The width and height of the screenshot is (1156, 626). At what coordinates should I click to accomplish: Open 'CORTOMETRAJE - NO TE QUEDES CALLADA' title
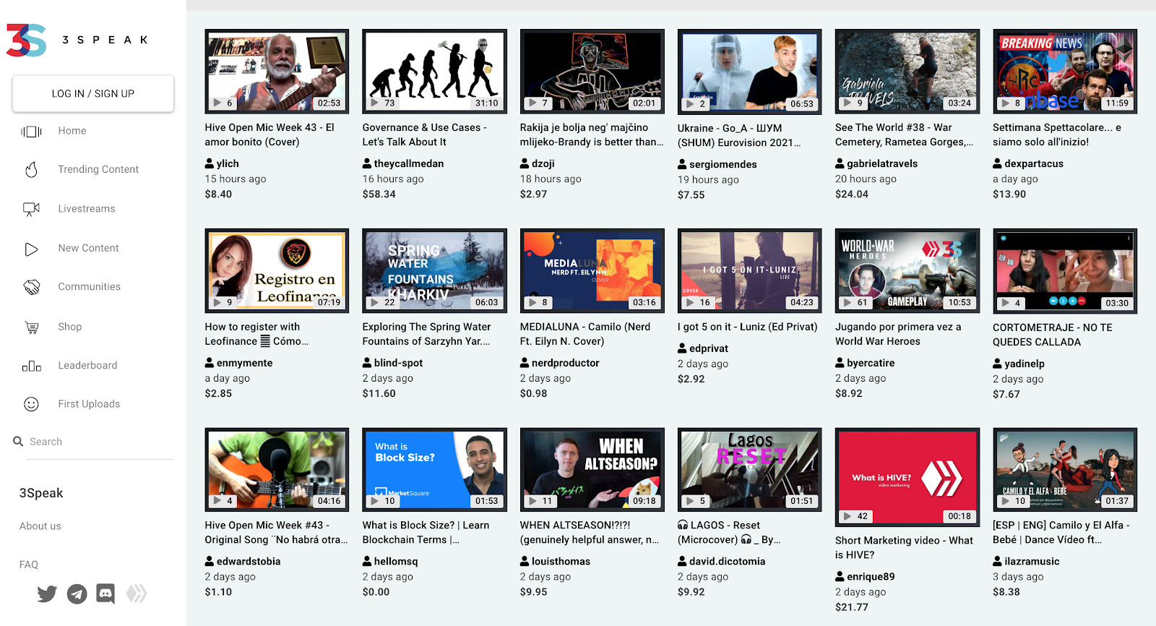[1052, 335]
